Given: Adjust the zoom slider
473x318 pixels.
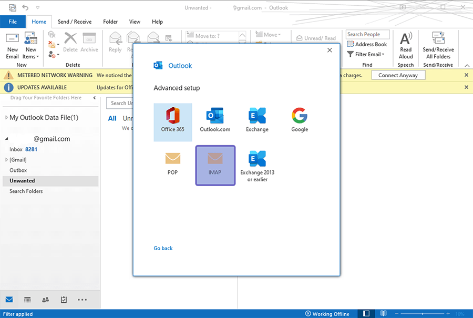Looking at the screenshot, I should [x=423, y=314].
